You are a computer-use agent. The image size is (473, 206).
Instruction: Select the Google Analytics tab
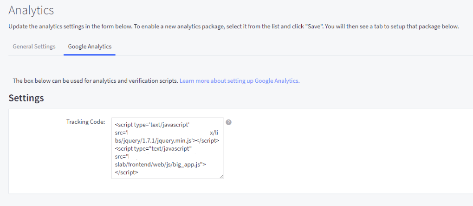tap(90, 47)
